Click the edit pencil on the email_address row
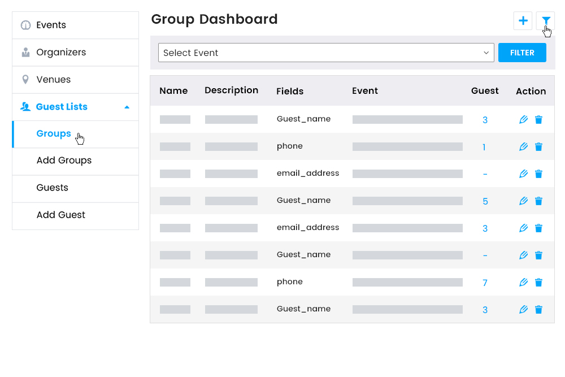 tap(523, 174)
